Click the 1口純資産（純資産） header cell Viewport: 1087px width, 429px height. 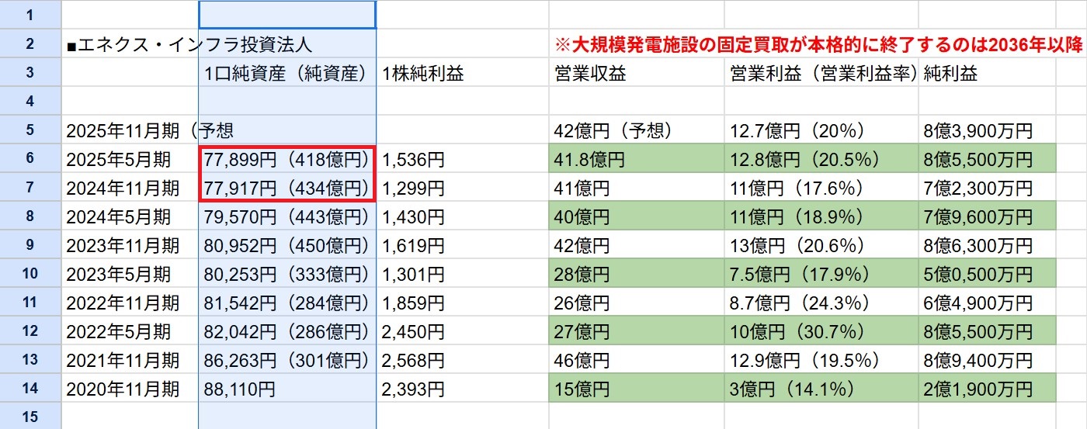click(287, 73)
